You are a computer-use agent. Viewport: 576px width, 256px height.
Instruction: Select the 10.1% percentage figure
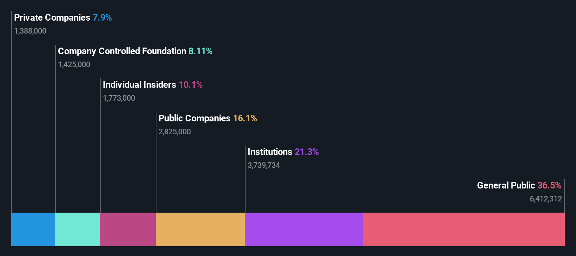tap(190, 85)
